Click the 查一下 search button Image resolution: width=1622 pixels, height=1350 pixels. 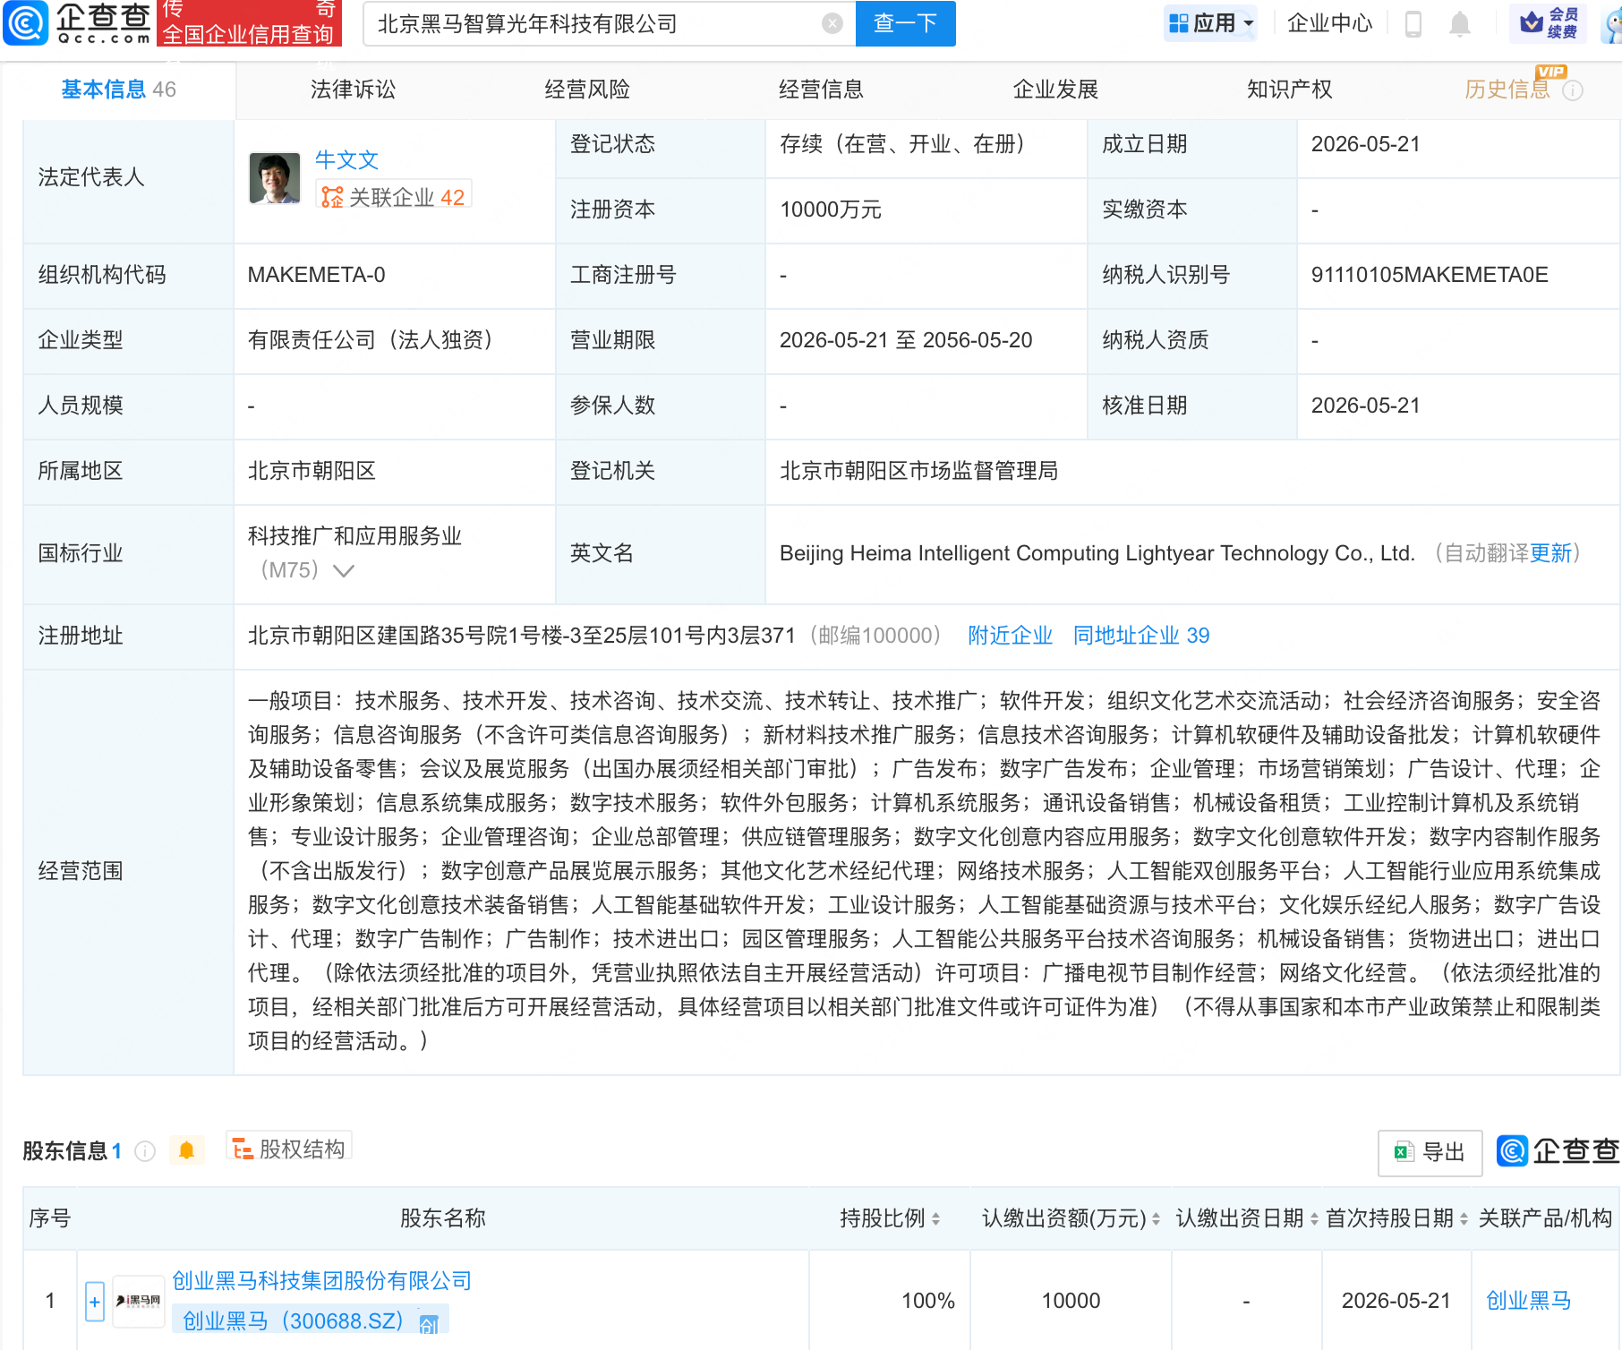(x=906, y=23)
